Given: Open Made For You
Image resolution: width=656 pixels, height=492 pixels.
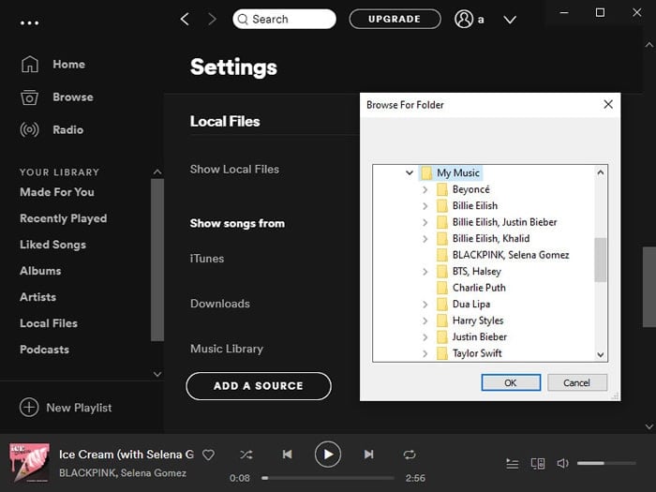Looking at the screenshot, I should pyautogui.click(x=57, y=192).
